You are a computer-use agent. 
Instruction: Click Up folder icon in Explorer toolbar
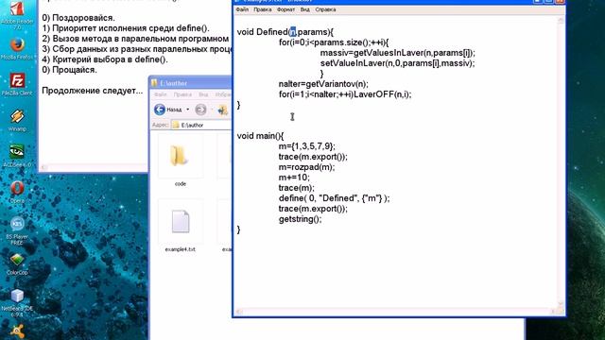coord(223,110)
